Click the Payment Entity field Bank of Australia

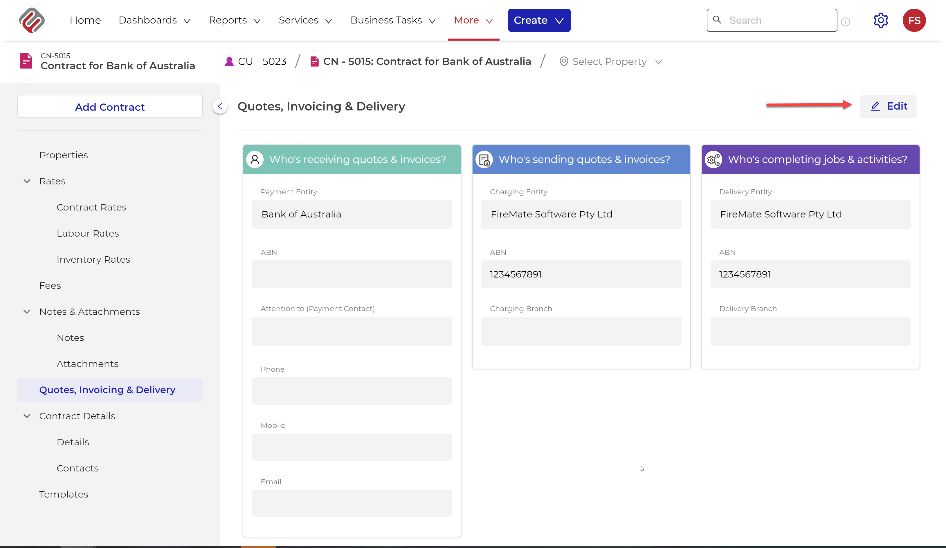pyautogui.click(x=352, y=214)
